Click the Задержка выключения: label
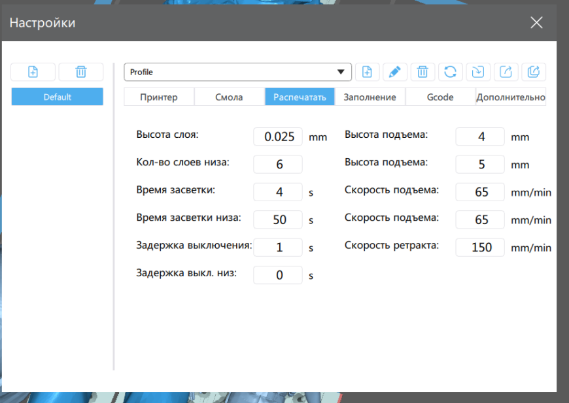Screen dimensions: 569x403 pyautogui.click(x=194, y=246)
